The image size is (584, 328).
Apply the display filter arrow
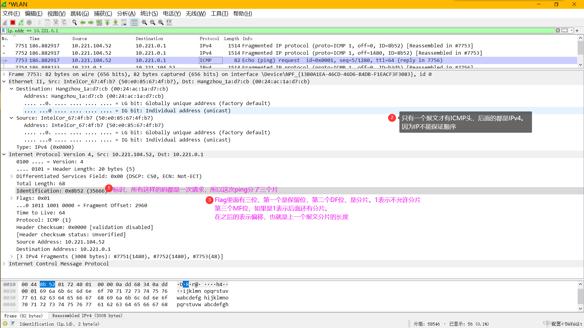pos(565,31)
